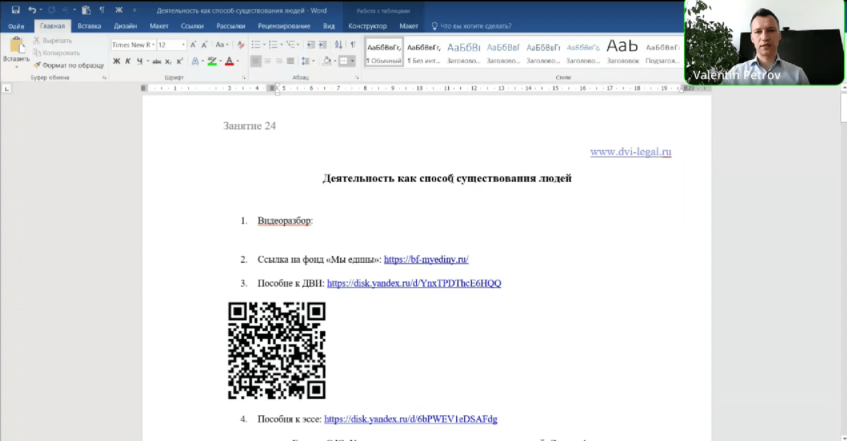
Task: Open highlight color options arrow
Action: 221,61
